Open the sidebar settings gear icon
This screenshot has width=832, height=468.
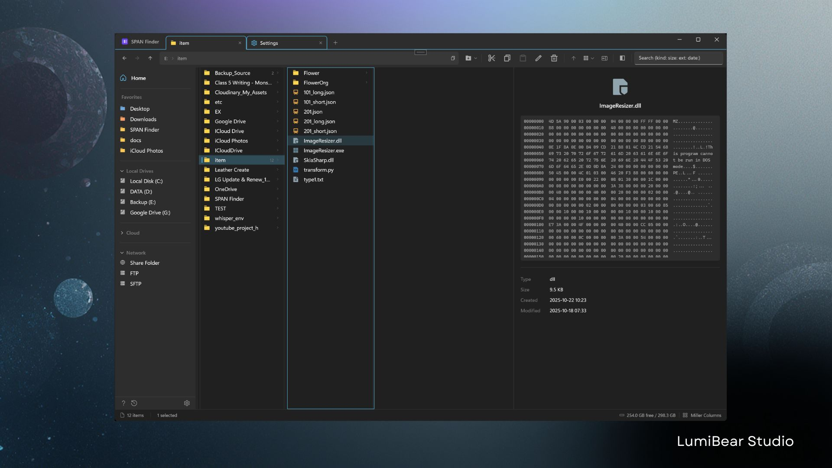click(187, 403)
